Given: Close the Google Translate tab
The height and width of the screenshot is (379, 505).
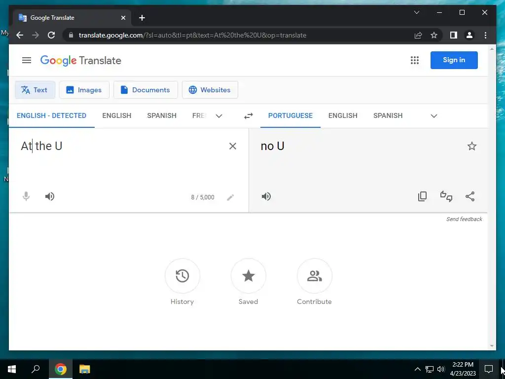Looking at the screenshot, I should [123, 18].
